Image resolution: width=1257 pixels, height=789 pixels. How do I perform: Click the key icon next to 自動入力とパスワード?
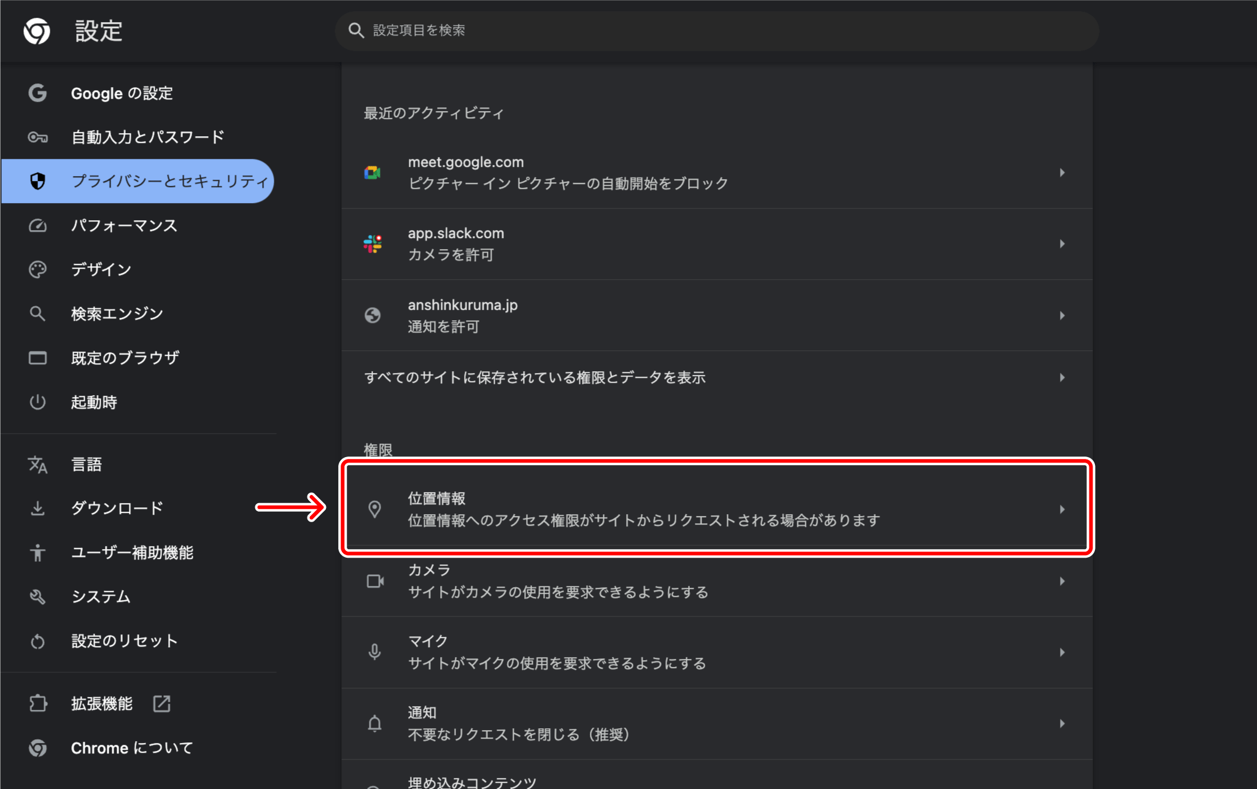click(37, 137)
